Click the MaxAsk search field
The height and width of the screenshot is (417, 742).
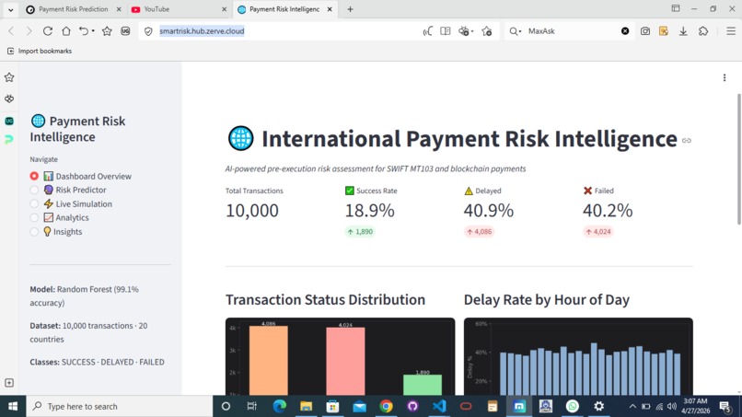pyautogui.click(x=572, y=31)
